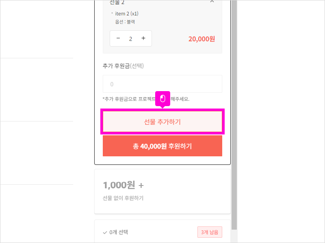Click the item 2 (x1) entry
The height and width of the screenshot is (243, 325).
(127, 14)
